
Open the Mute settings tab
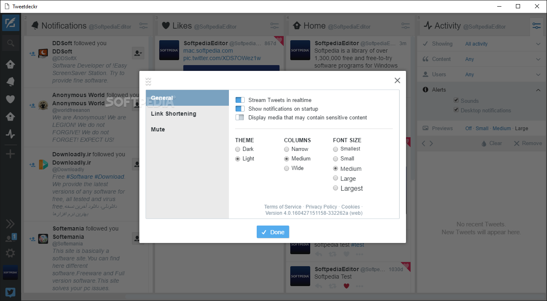(x=187, y=129)
